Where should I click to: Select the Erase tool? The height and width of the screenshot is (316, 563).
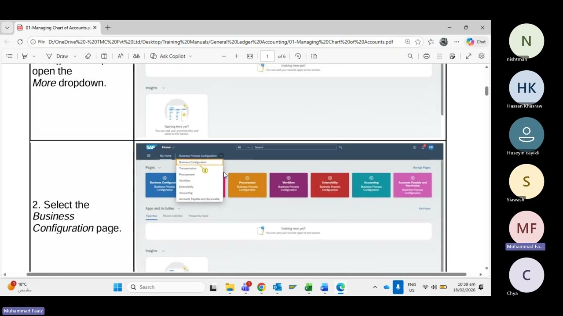point(88,56)
